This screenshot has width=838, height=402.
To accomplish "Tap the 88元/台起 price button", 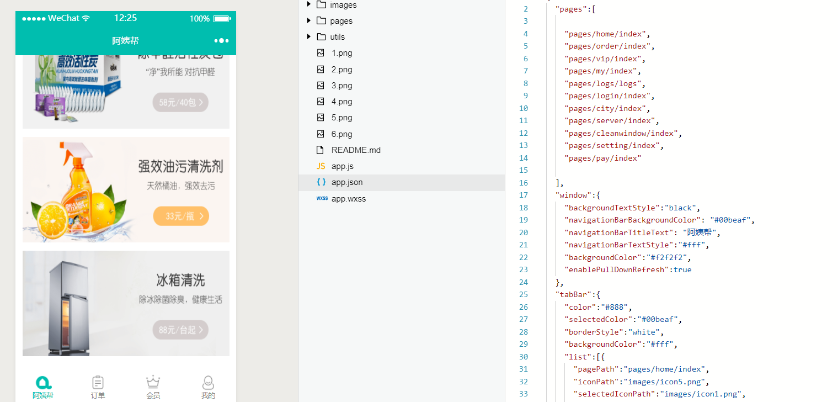I will click(x=180, y=330).
